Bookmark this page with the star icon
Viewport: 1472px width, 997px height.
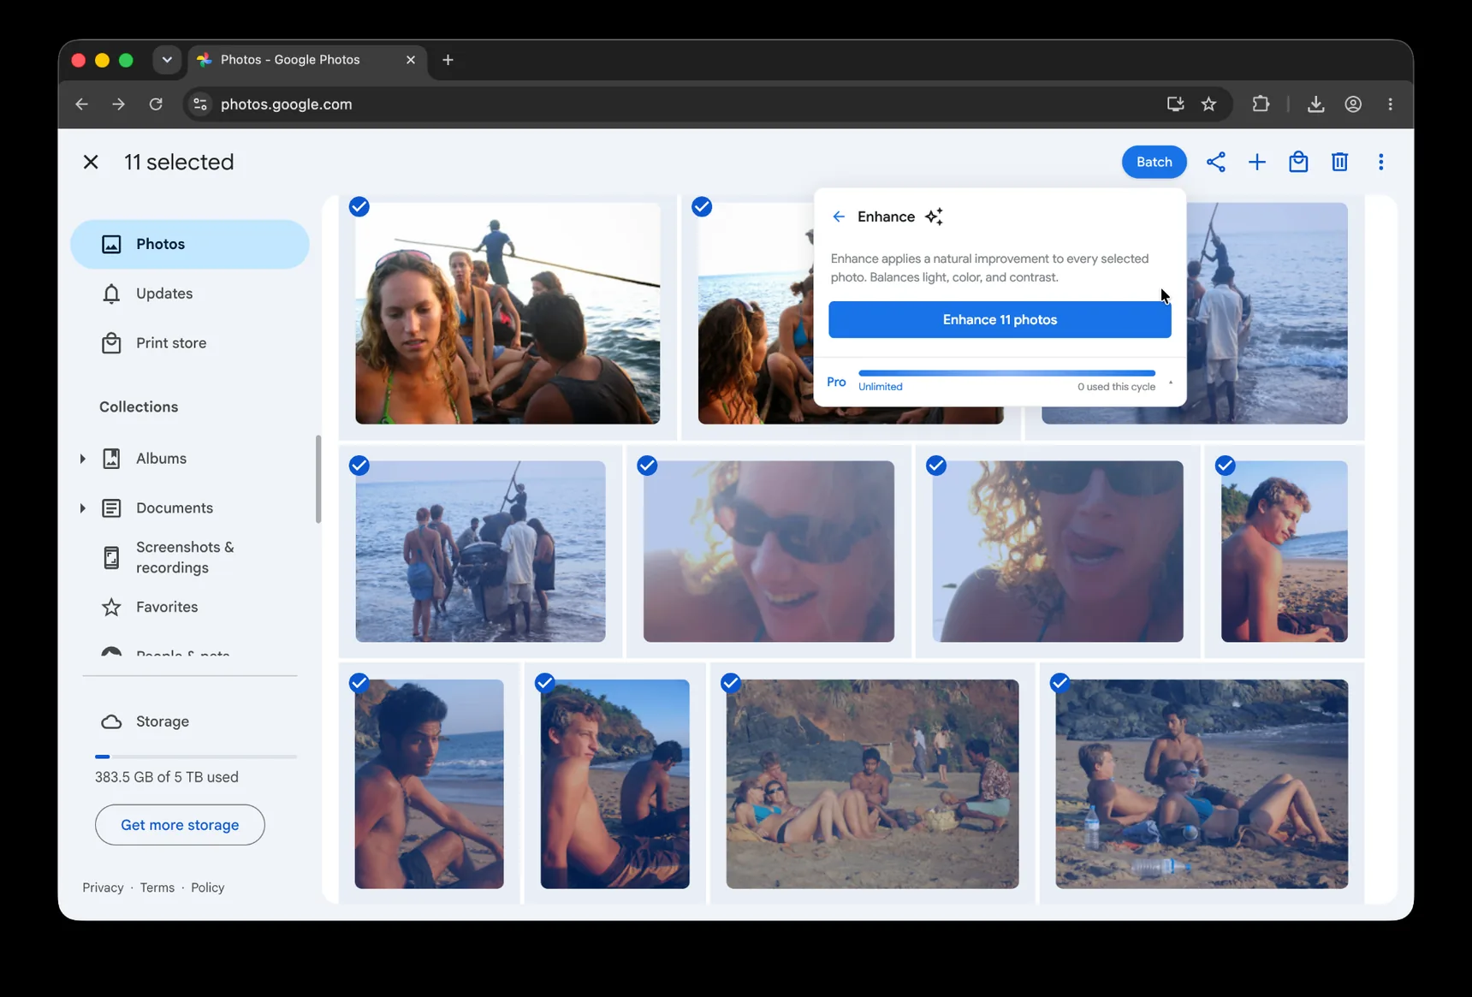1208,104
